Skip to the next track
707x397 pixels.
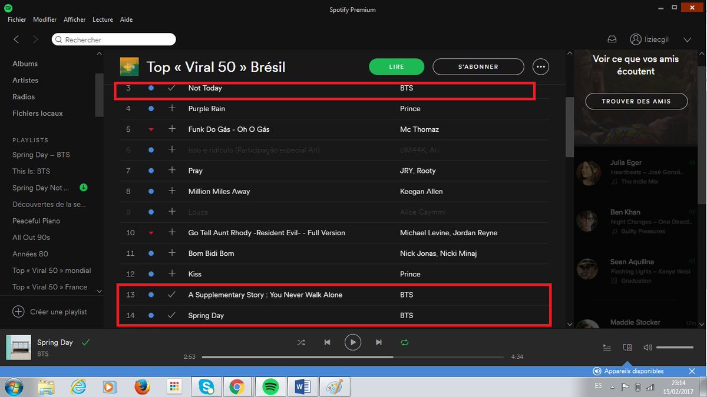tap(379, 342)
